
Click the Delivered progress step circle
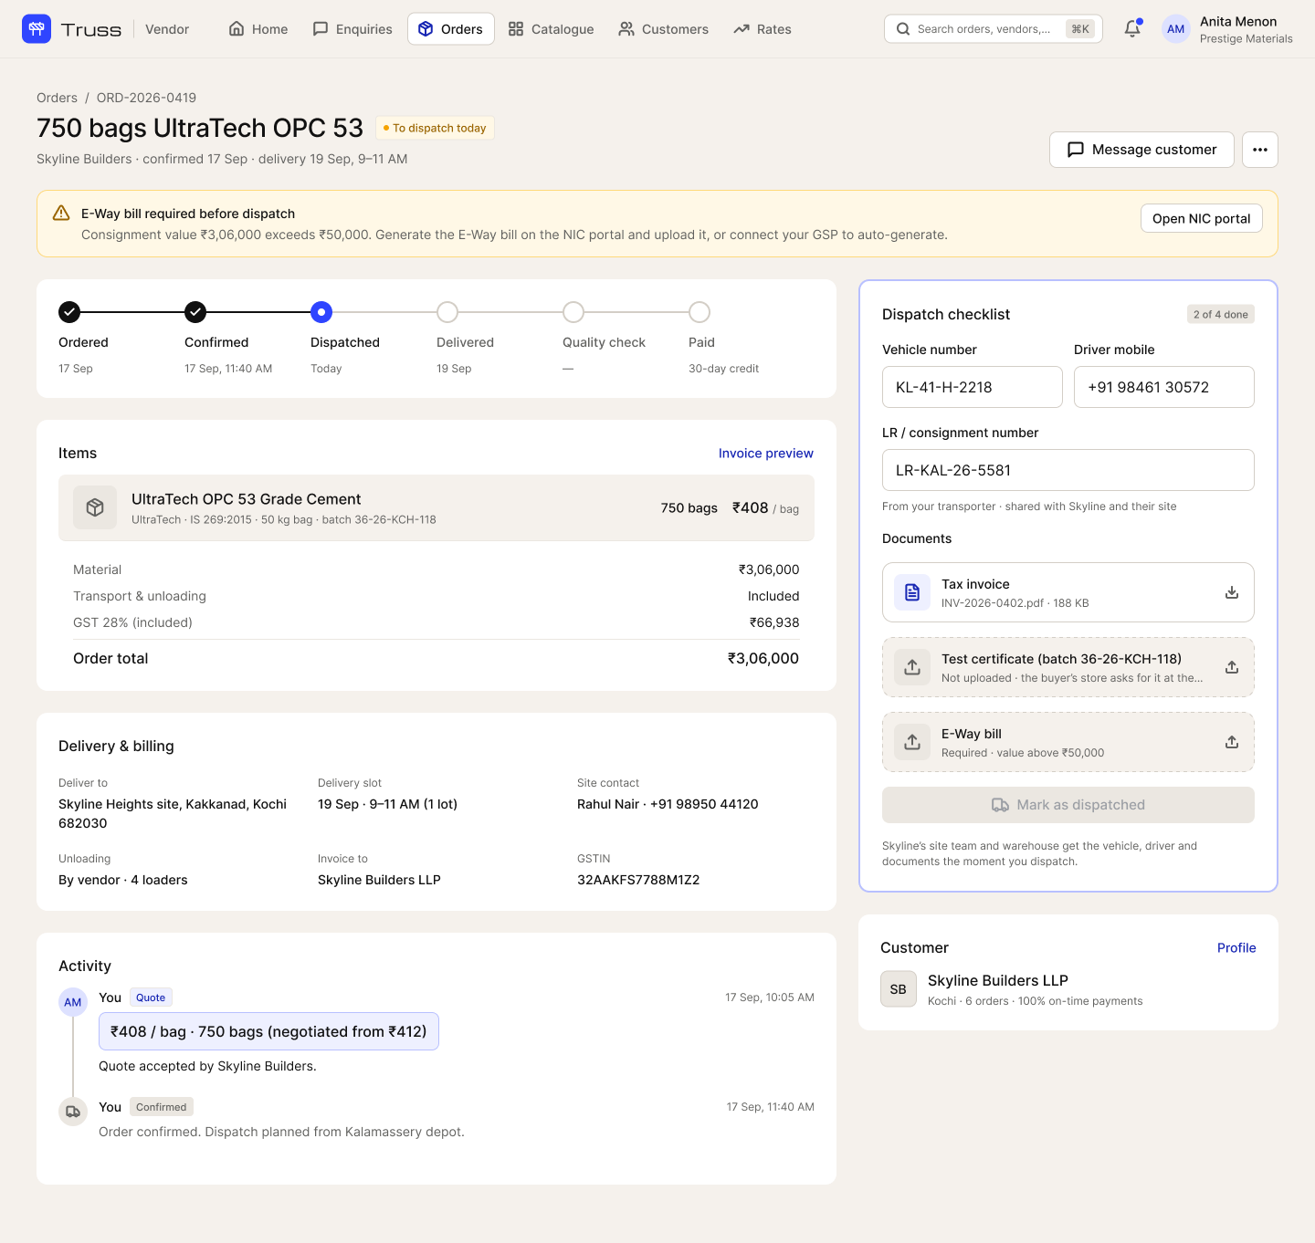click(x=447, y=312)
